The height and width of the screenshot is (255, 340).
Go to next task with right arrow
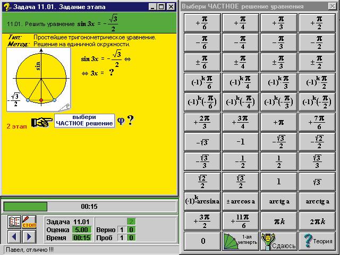click(x=29, y=236)
